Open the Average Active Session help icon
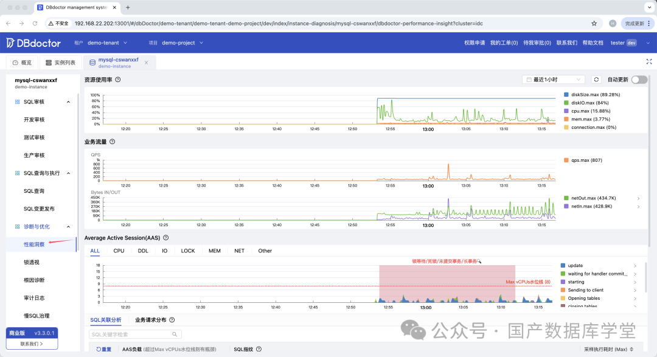 [x=166, y=238]
